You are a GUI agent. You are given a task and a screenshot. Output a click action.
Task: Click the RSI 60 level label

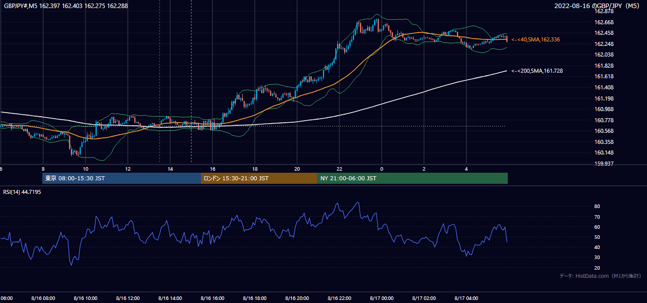coord(597,227)
